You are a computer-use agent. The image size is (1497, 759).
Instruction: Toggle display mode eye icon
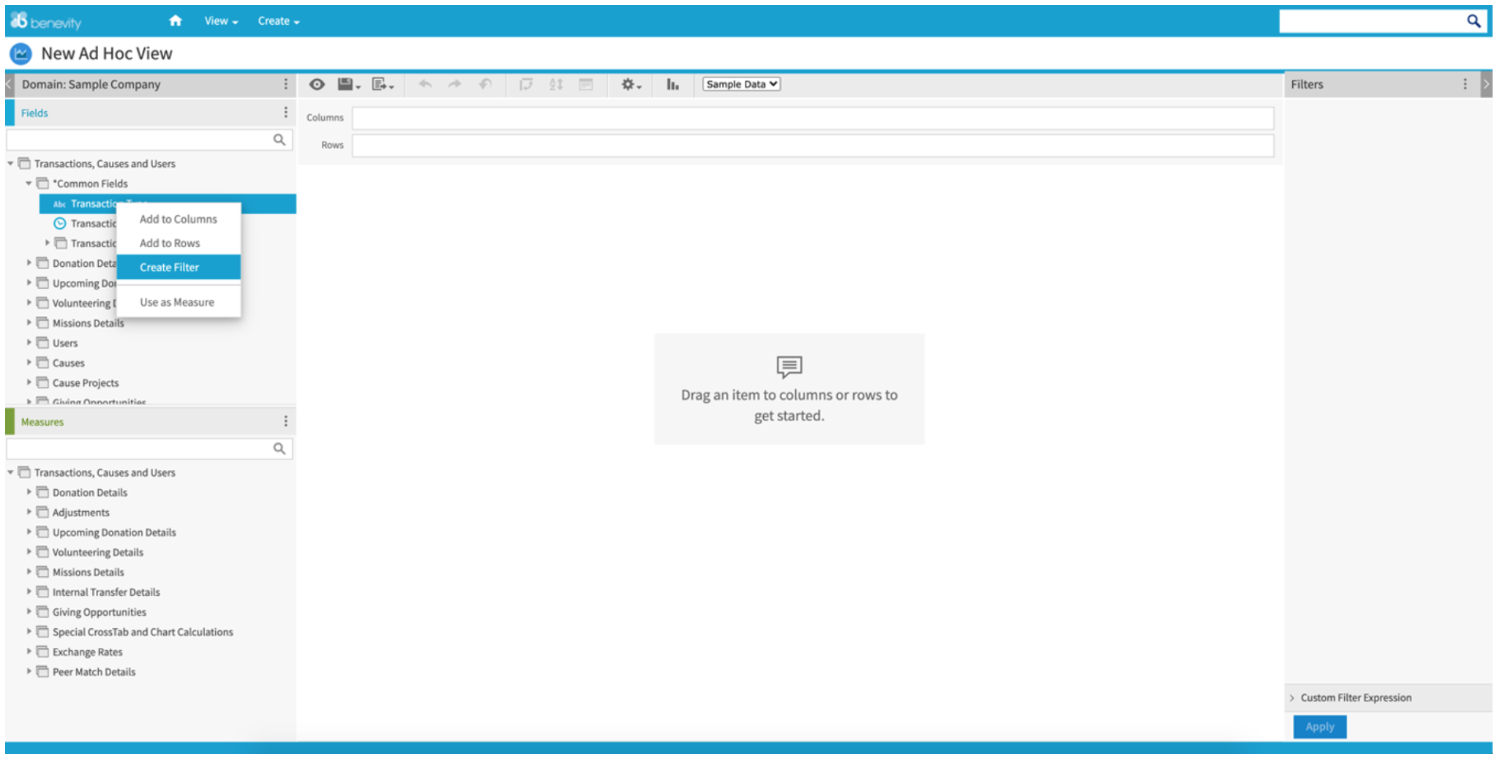[x=317, y=84]
